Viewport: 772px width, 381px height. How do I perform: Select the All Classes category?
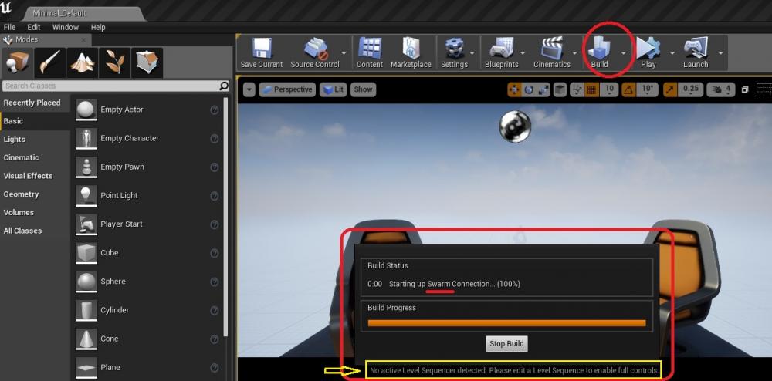pyautogui.click(x=35, y=231)
